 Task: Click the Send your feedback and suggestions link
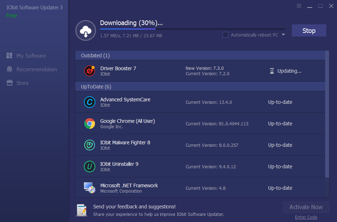click(x=134, y=207)
